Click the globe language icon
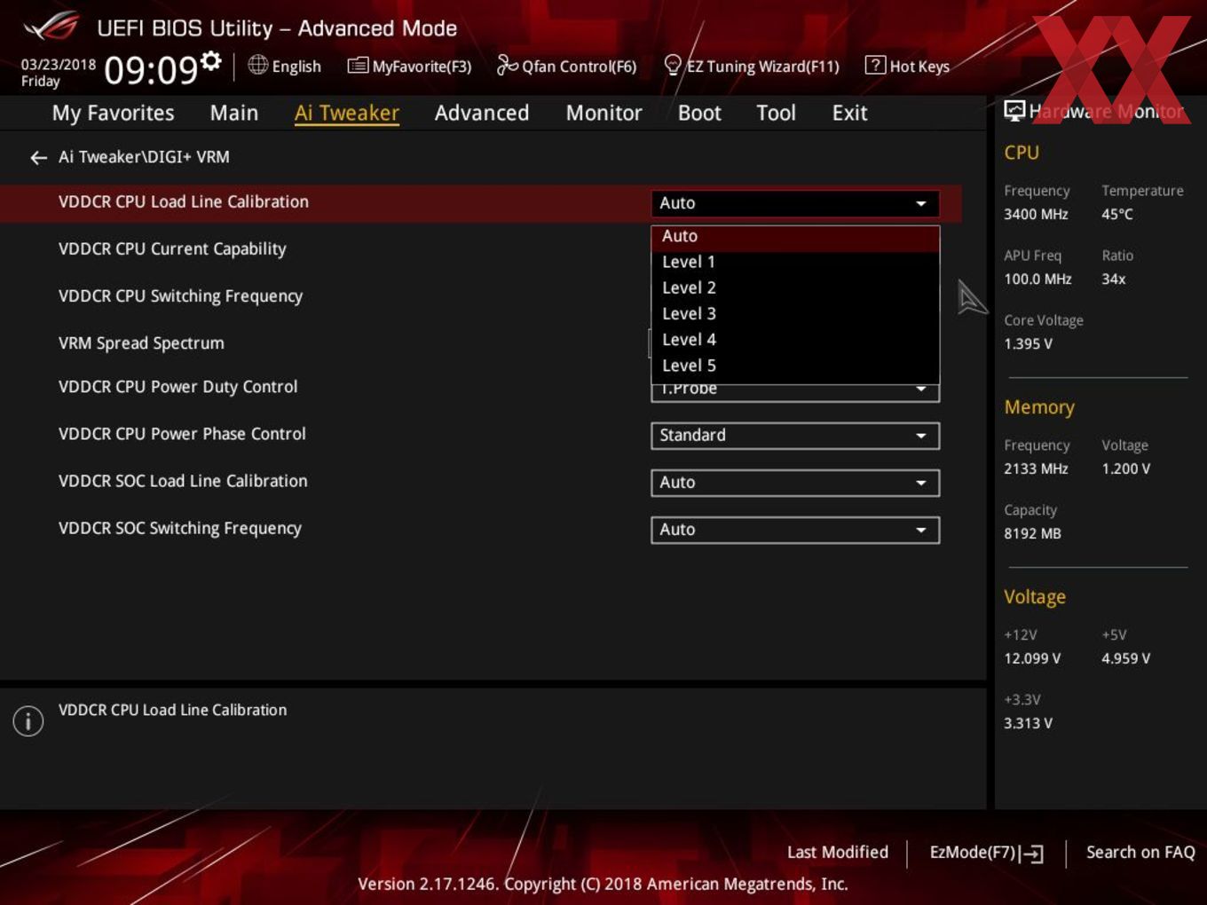The image size is (1207, 905). click(257, 65)
